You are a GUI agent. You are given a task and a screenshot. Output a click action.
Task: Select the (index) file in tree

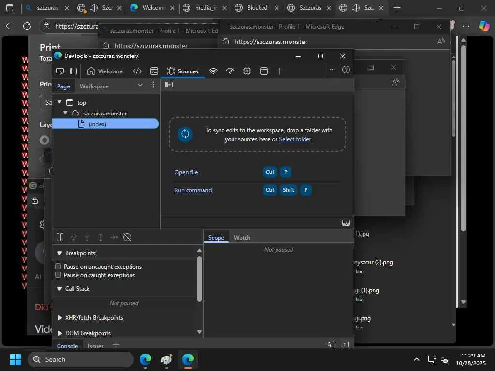point(98,124)
